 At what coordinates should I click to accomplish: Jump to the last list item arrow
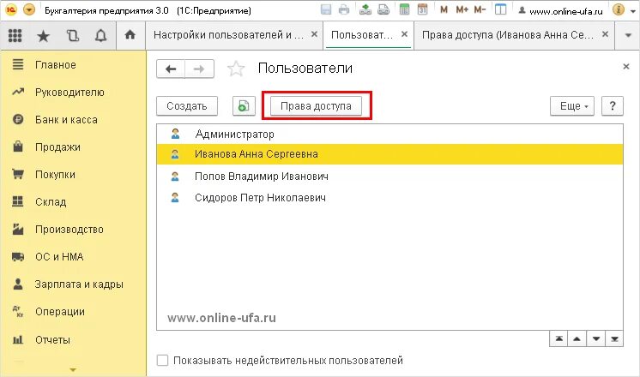coord(614,338)
